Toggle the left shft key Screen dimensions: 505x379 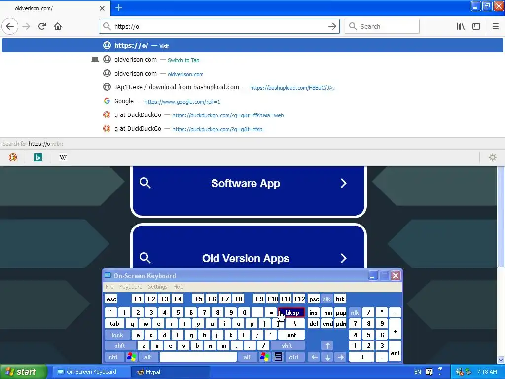click(120, 346)
